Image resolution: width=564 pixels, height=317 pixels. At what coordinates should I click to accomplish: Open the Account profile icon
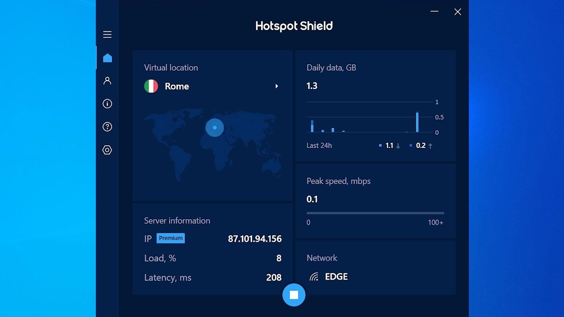pos(107,81)
